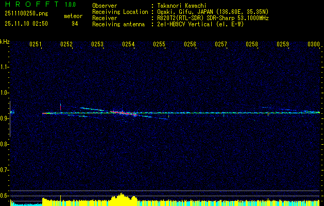Image resolution: width=324 pixels, height=206 pixels.
Task: Select the timestamp 25.11.10 02:50
Action: [x=26, y=24]
